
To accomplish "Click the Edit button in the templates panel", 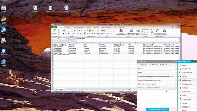I will point(154,65).
